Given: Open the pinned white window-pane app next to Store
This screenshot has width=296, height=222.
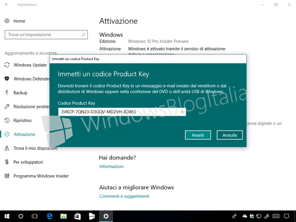Looking at the screenshot, I should pyautogui.click(x=92, y=216).
